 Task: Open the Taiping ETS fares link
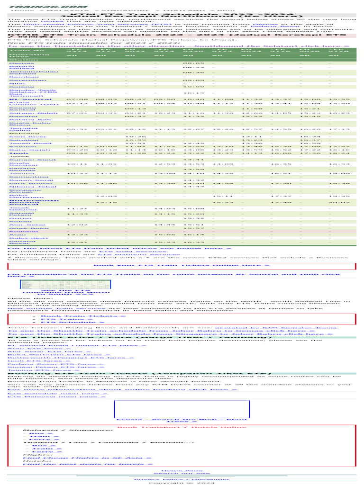click(44, 370)
